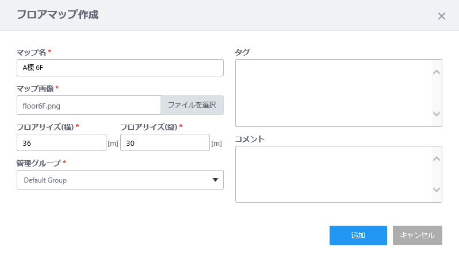This screenshot has height=259, width=459.
Task: Click the マップ名 text field
Action: pyautogui.click(x=120, y=68)
